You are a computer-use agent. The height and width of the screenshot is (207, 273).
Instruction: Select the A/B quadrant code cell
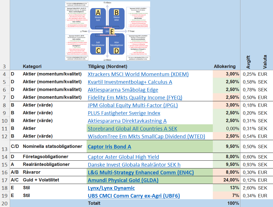[x=14, y=172]
